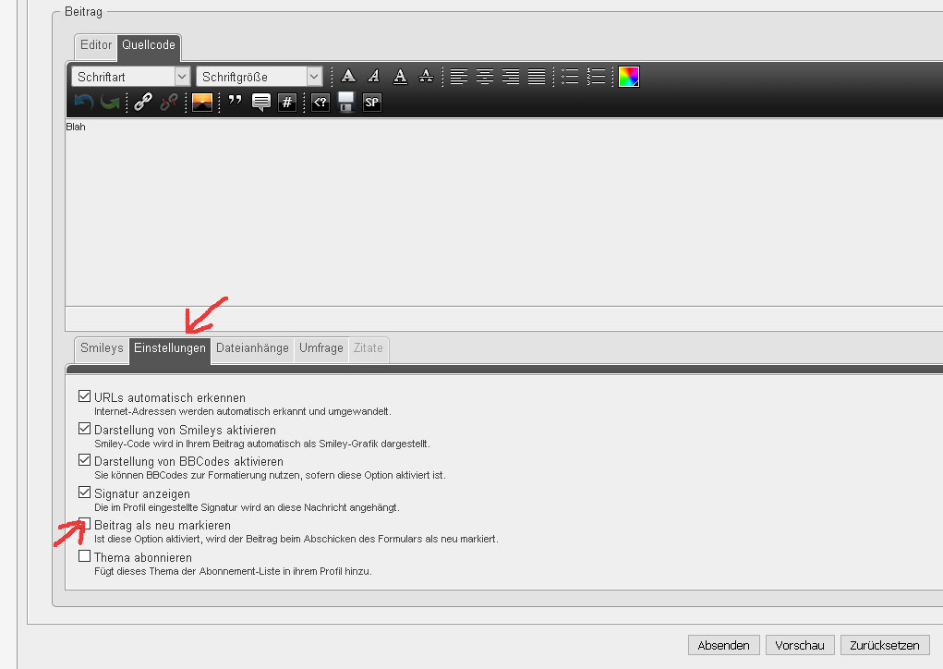Insert a numbered list
The width and height of the screenshot is (943, 669).
tap(596, 77)
